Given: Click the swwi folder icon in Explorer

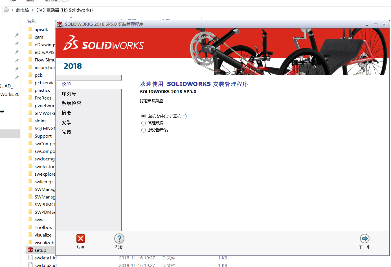Looking at the screenshot, I should (x=30, y=219).
